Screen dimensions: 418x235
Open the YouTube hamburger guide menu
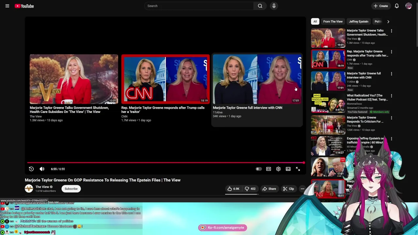[x=7, y=6]
